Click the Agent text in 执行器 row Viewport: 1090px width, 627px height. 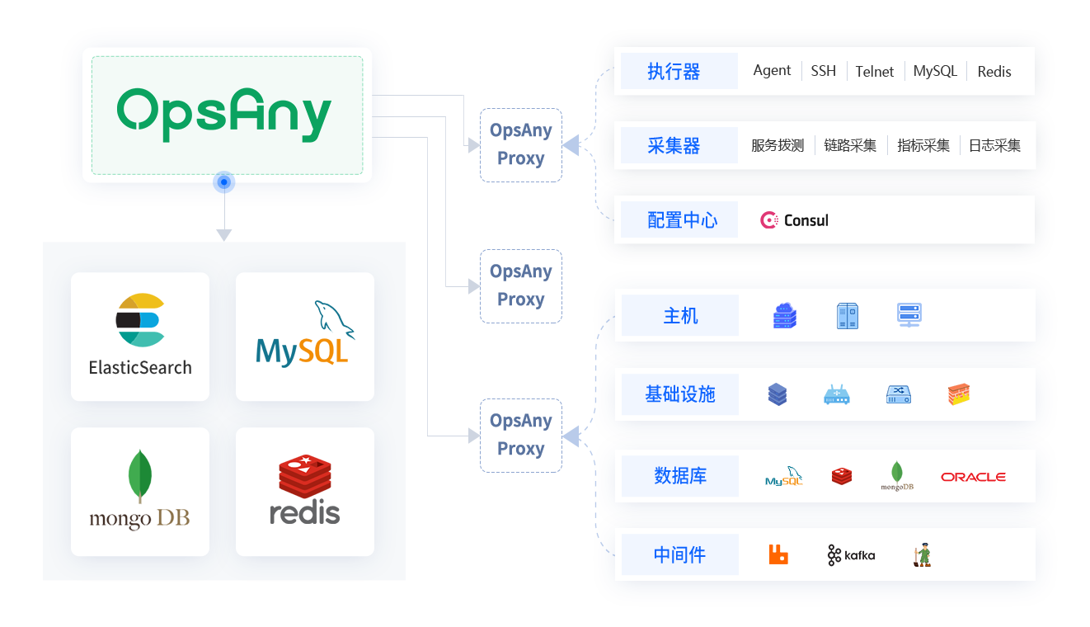tap(772, 71)
